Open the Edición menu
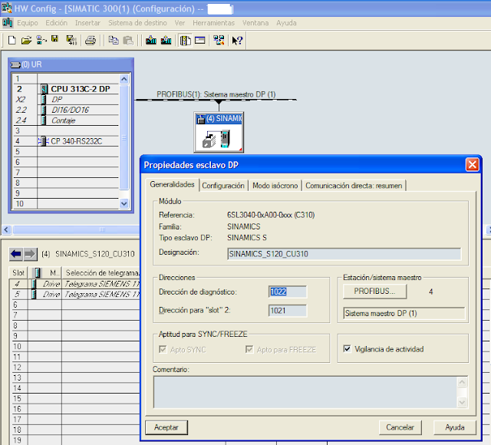This screenshot has height=445, width=491. 56,23
